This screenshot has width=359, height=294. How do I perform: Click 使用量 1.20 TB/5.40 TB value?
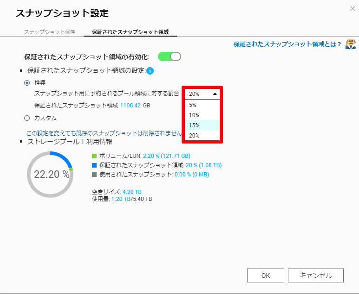pyautogui.click(x=131, y=199)
